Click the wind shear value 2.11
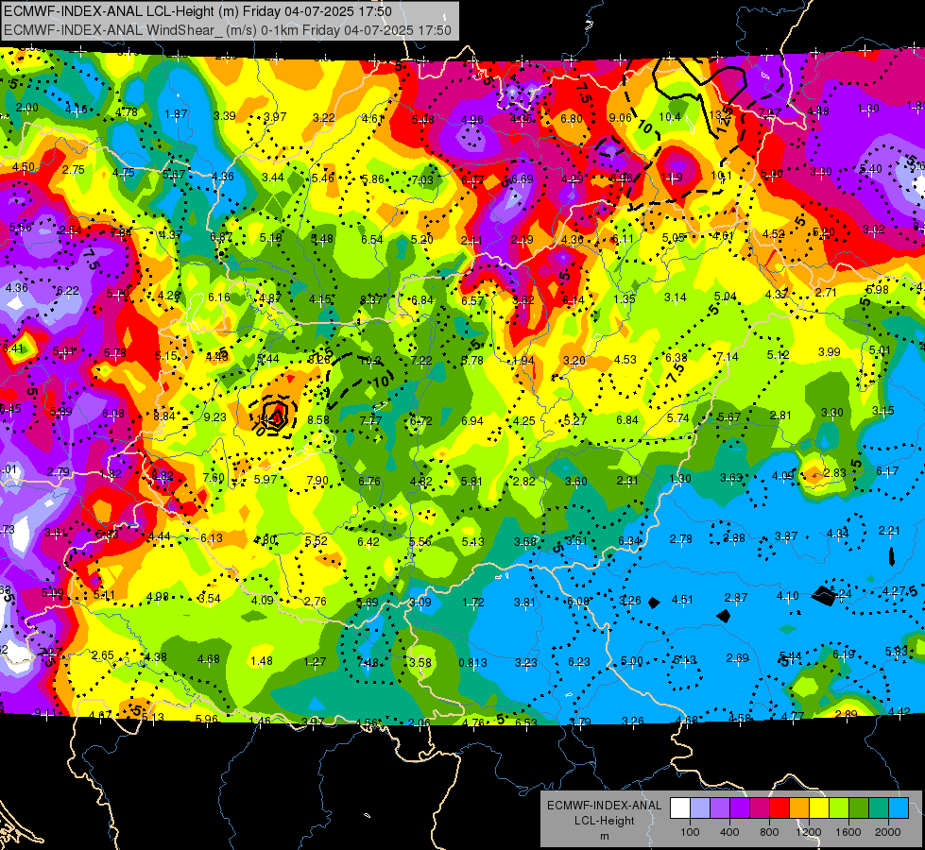 click(x=471, y=240)
